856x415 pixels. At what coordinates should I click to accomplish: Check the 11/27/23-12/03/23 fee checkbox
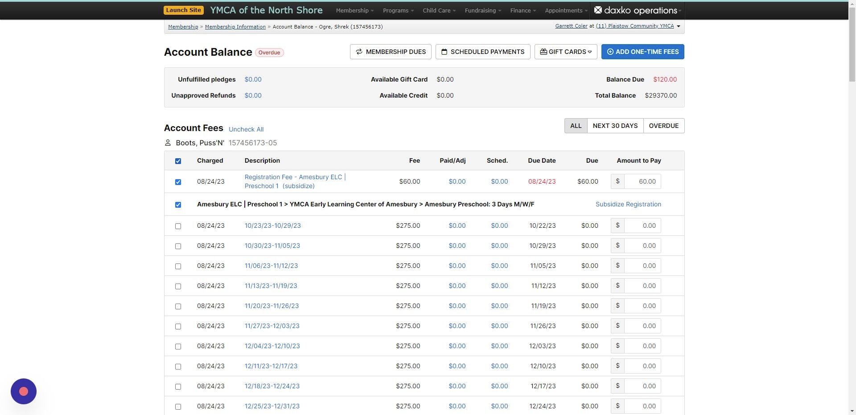178,326
